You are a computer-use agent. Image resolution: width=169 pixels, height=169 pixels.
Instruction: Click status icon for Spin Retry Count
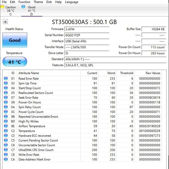coord(6,107)
